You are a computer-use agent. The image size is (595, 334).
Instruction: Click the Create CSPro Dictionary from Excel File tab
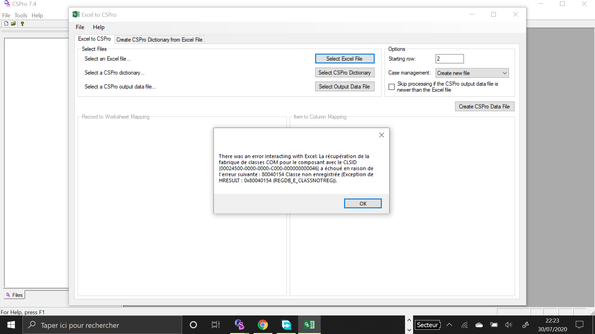(x=159, y=40)
